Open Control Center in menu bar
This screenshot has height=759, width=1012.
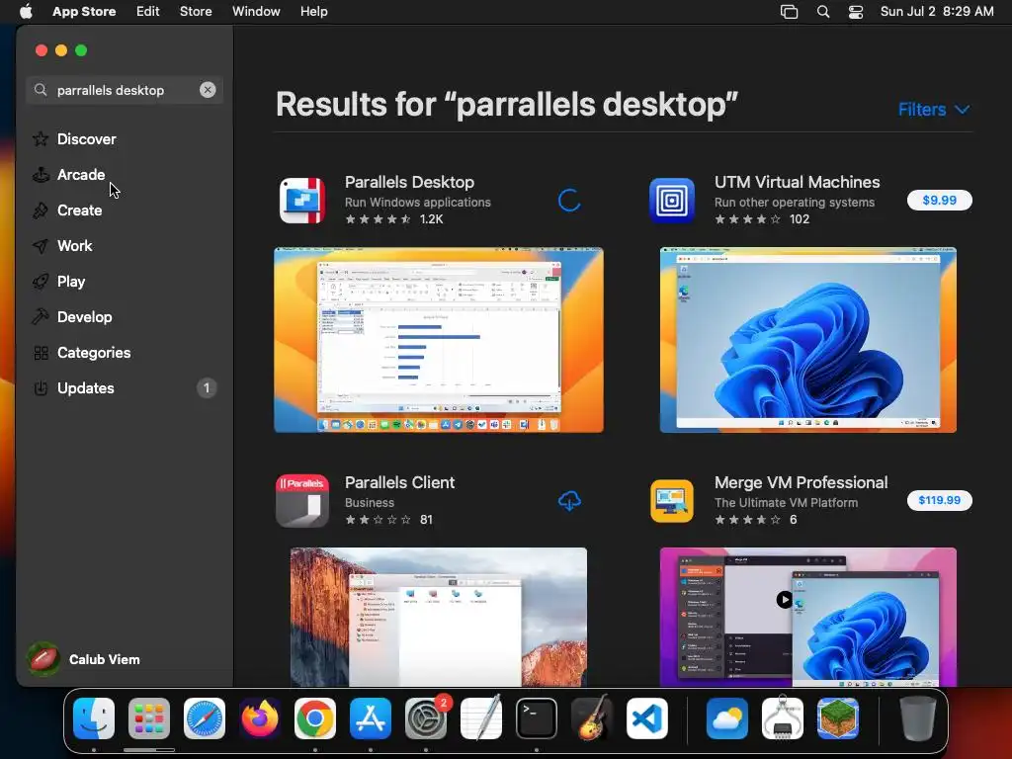pyautogui.click(x=856, y=12)
